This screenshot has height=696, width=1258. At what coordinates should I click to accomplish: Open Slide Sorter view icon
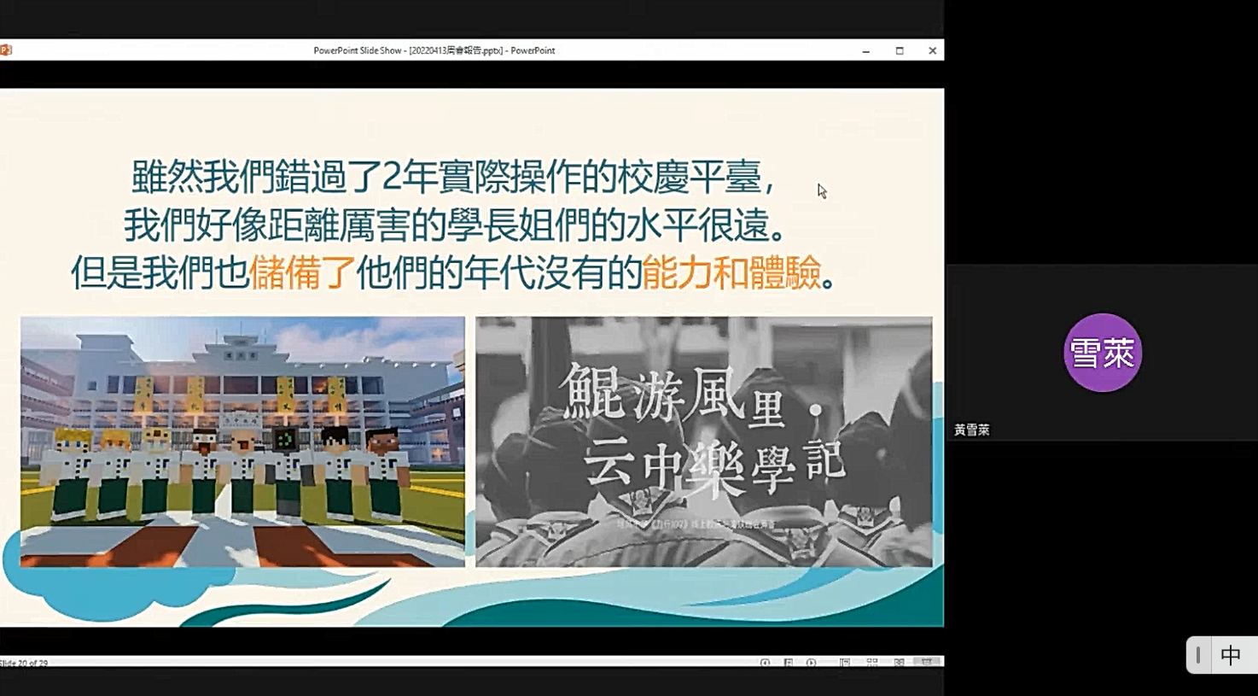coord(871,663)
